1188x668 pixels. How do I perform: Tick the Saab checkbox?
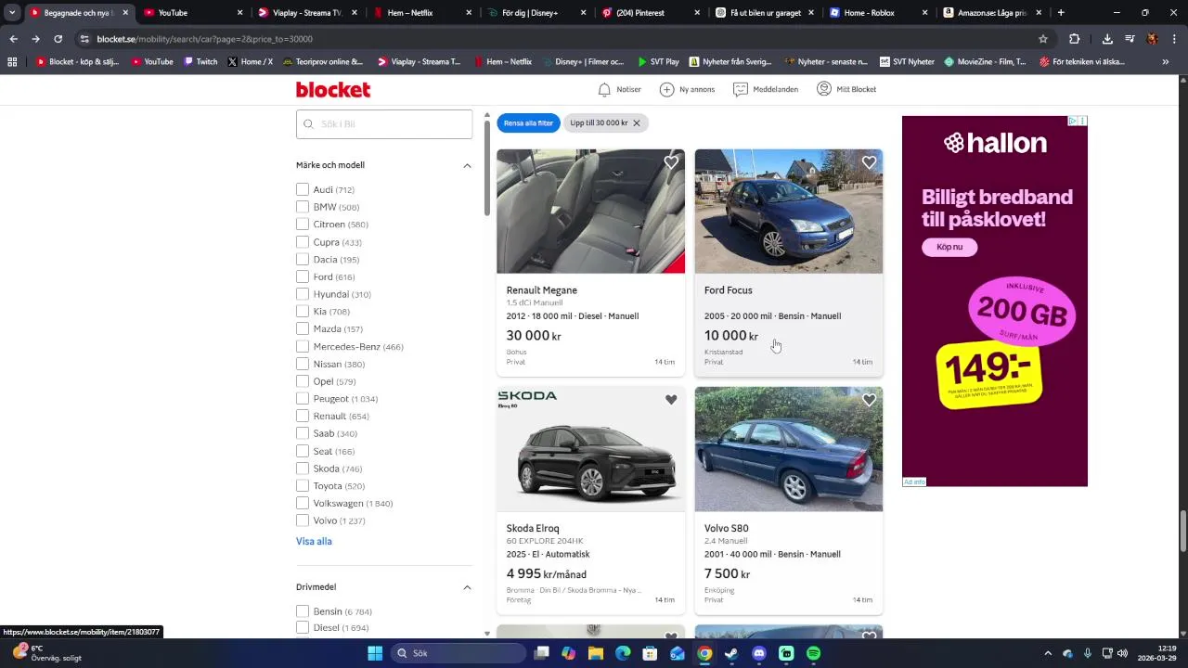(x=303, y=433)
